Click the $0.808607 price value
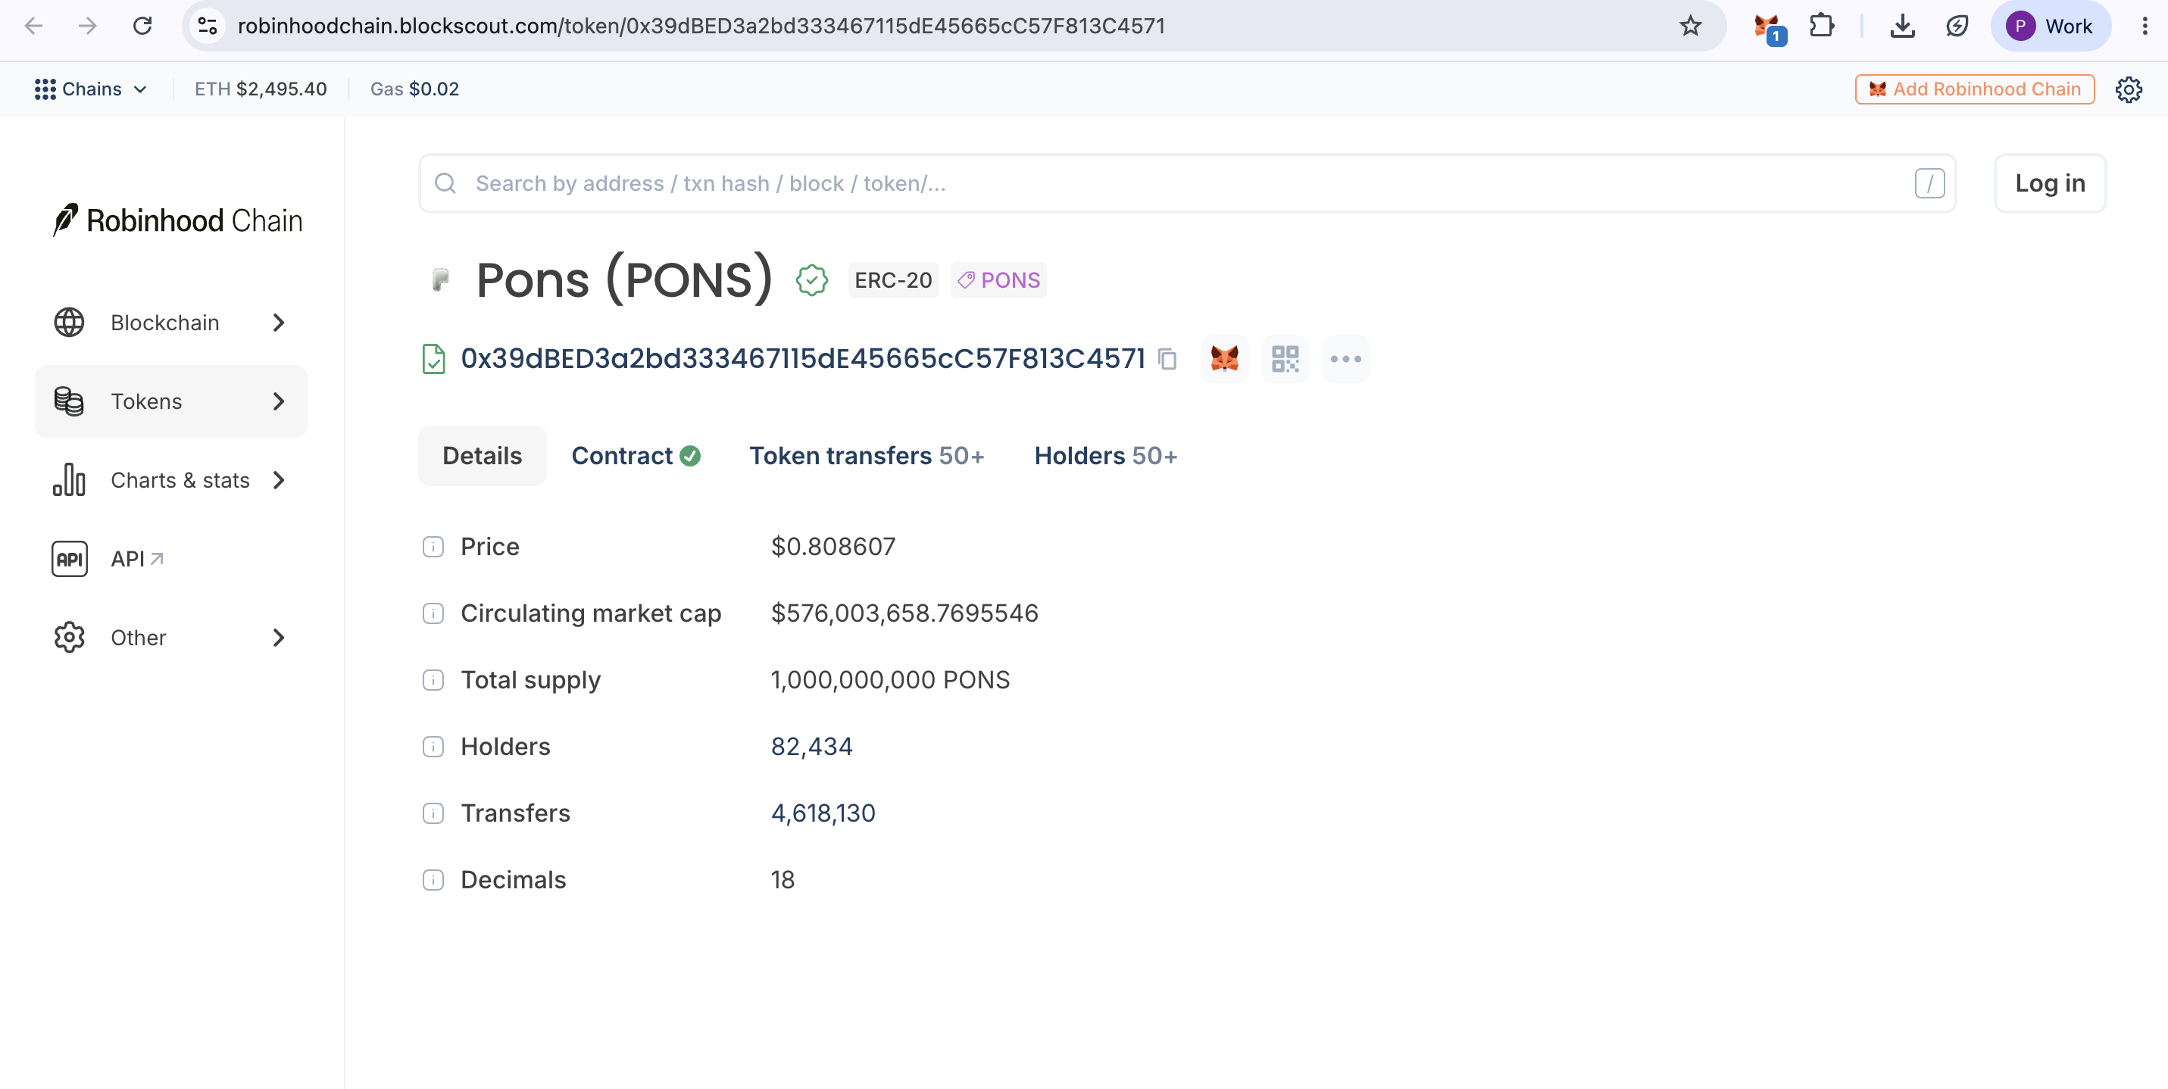The height and width of the screenshot is (1089, 2168). [833, 547]
